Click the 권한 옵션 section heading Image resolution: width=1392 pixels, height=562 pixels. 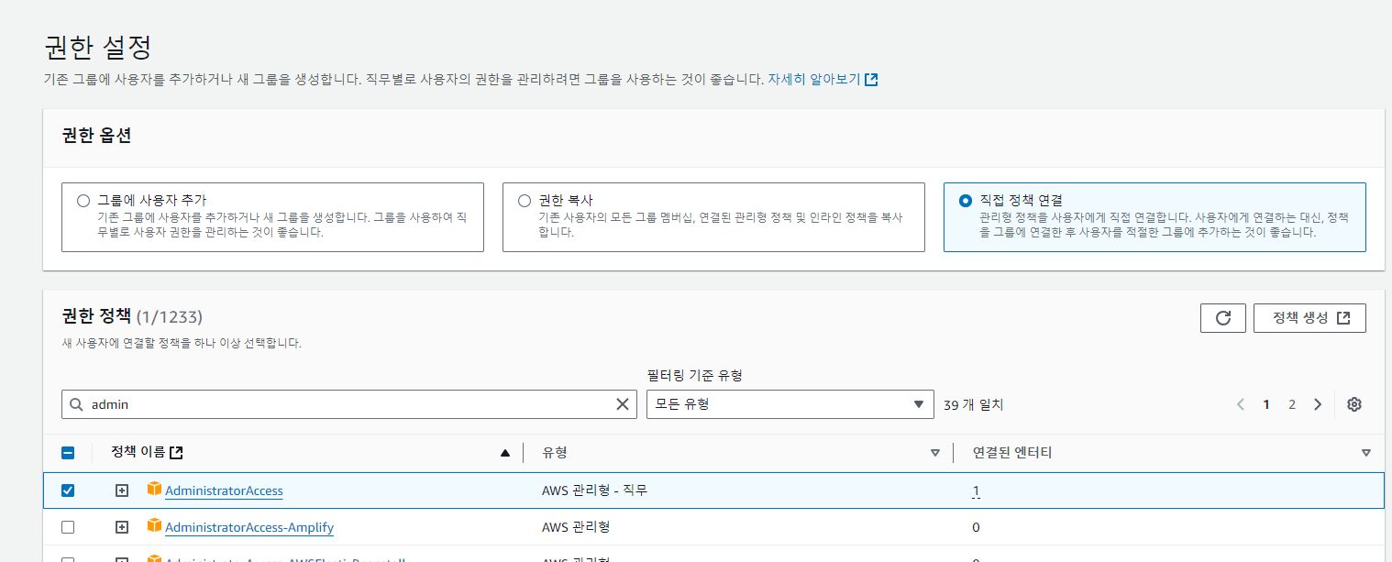[x=96, y=136]
